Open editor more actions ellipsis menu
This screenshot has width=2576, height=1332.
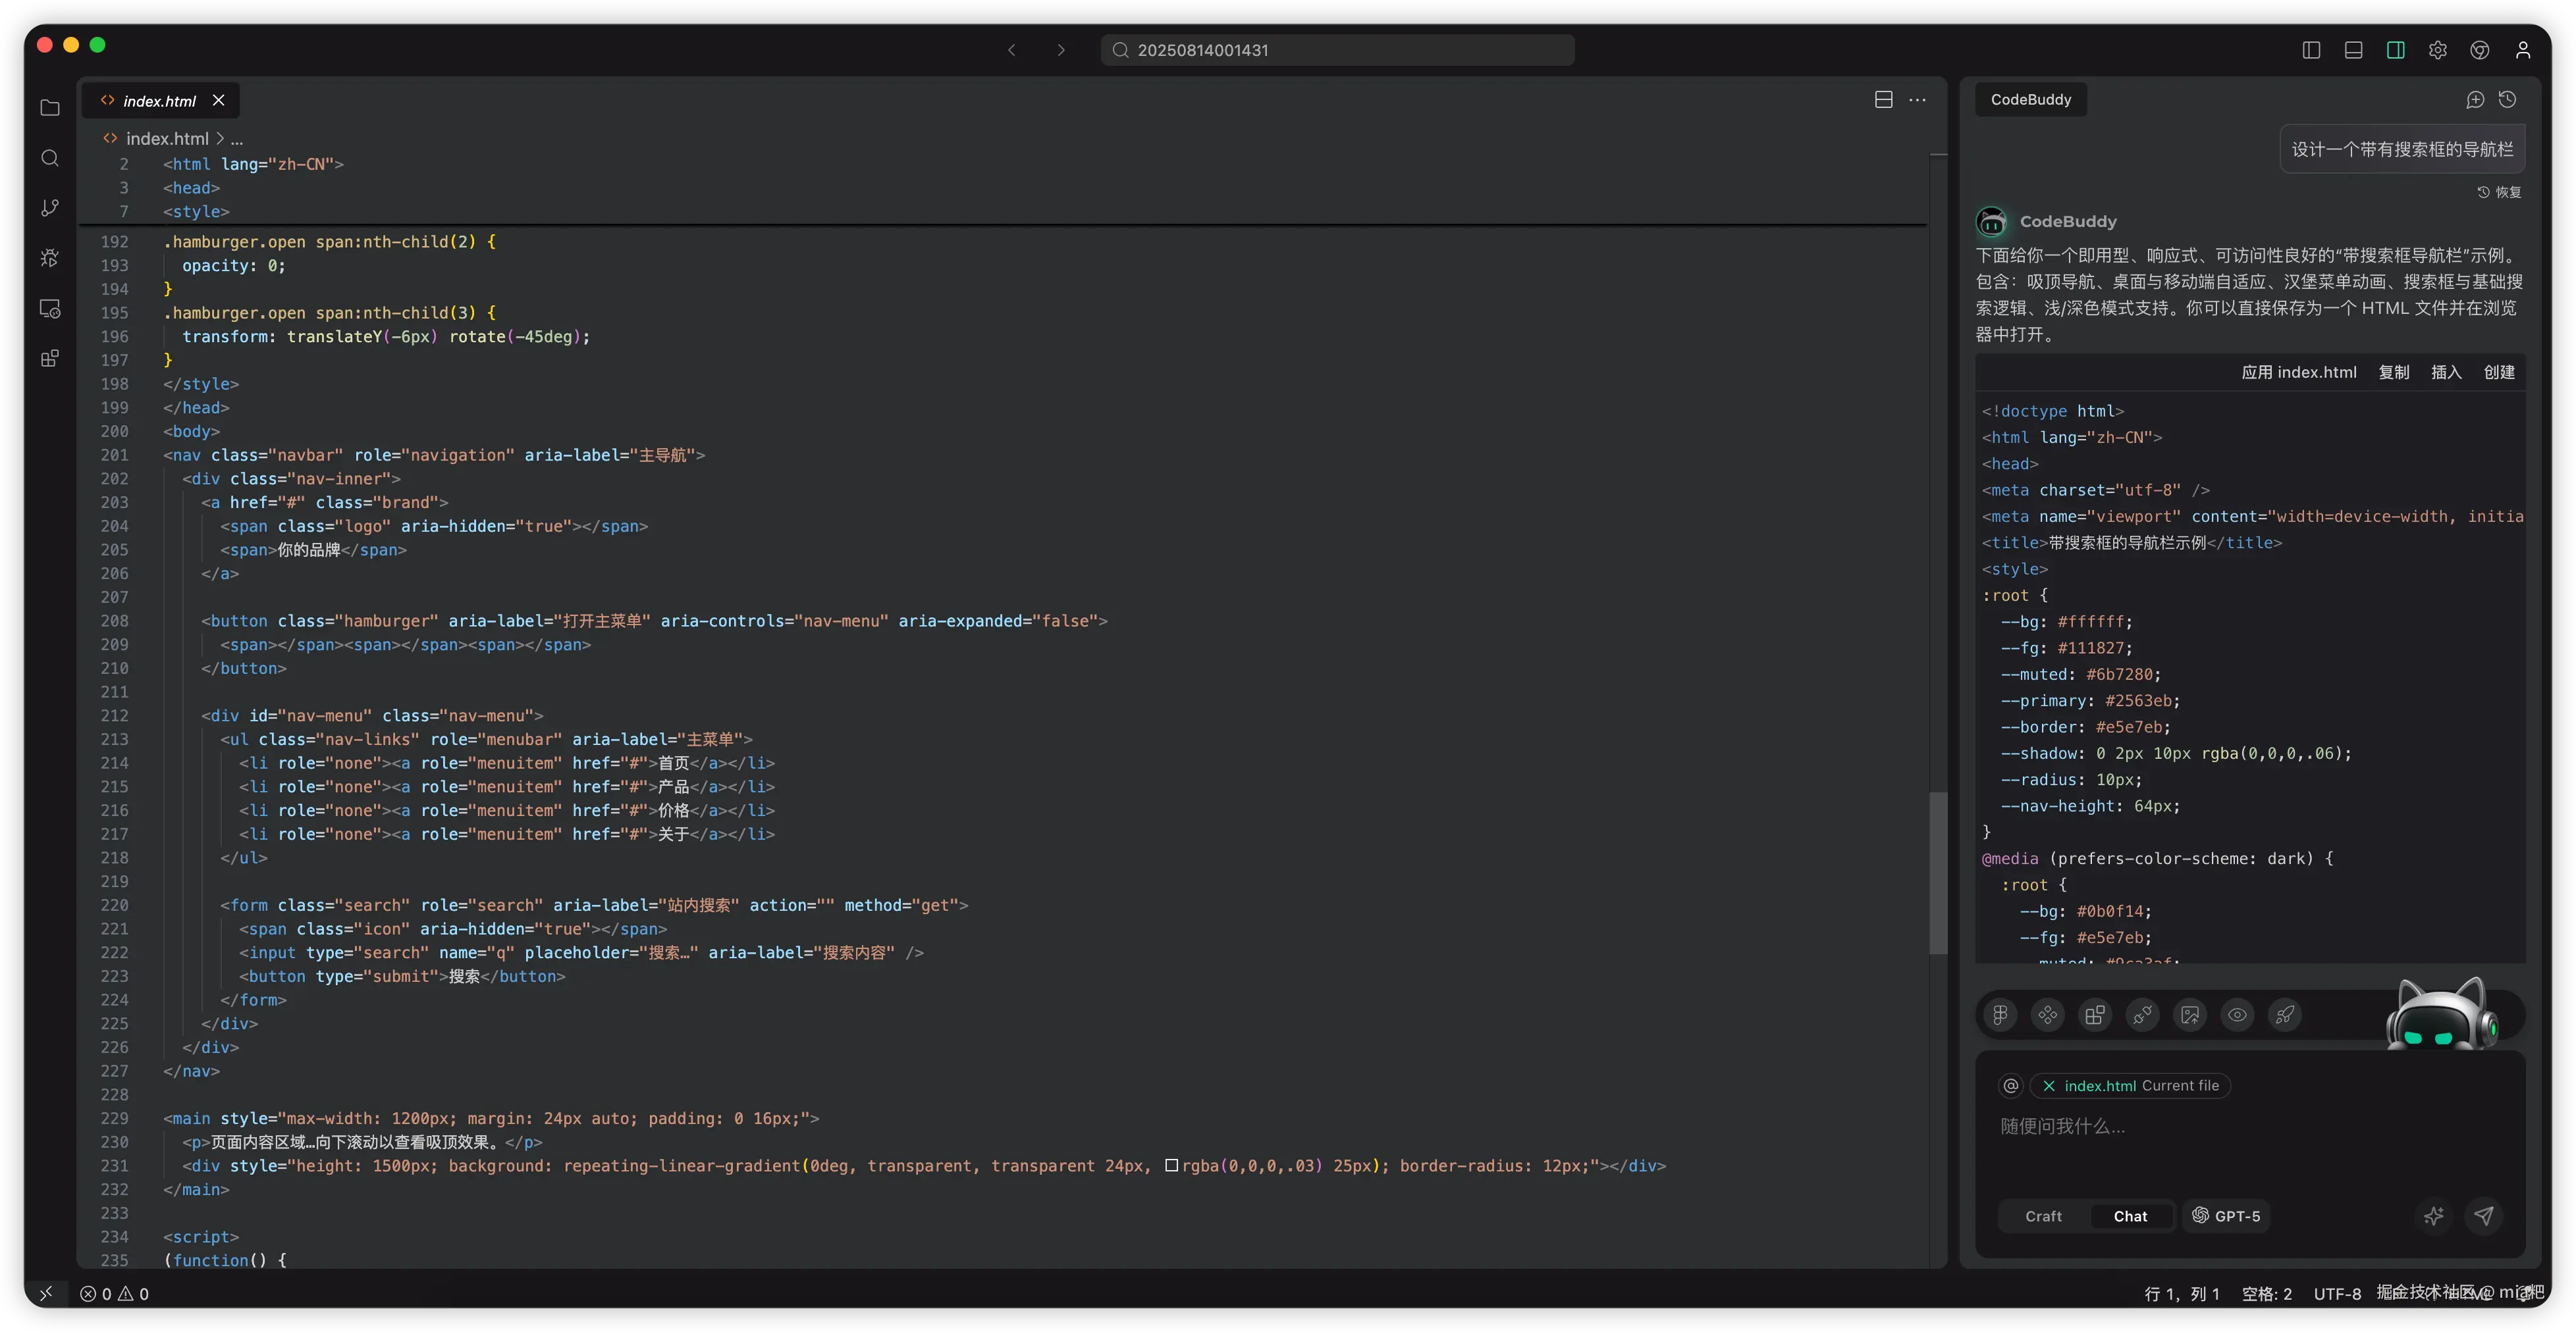1917,100
